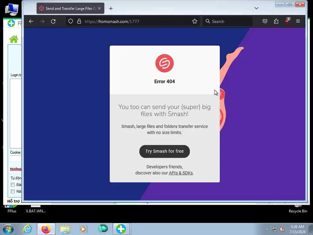Open the shield tracking protection icon
The width and height of the screenshot is (313, 235).
[x=71, y=21]
